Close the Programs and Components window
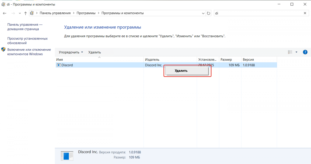 [x=304, y=4]
